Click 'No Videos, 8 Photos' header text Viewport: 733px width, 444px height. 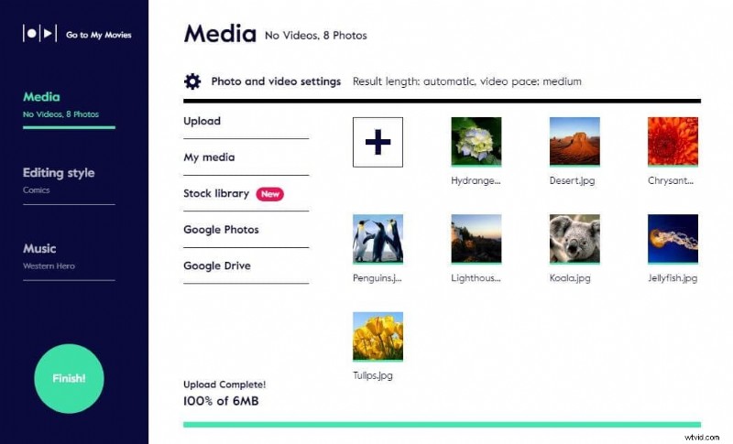[x=315, y=36]
